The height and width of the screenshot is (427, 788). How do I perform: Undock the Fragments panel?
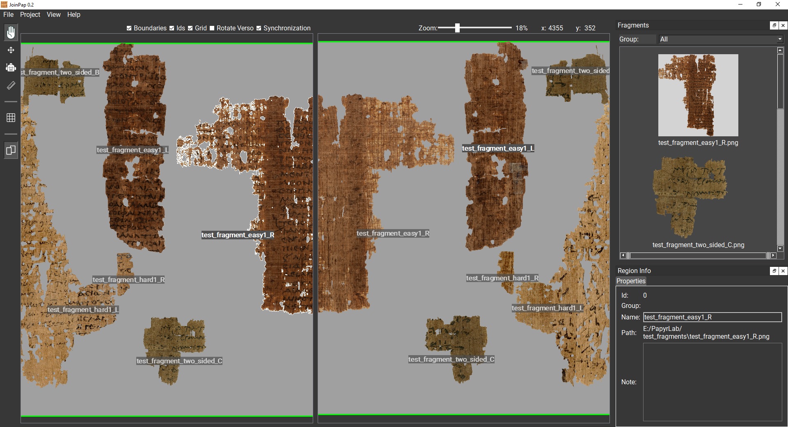(x=774, y=25)
